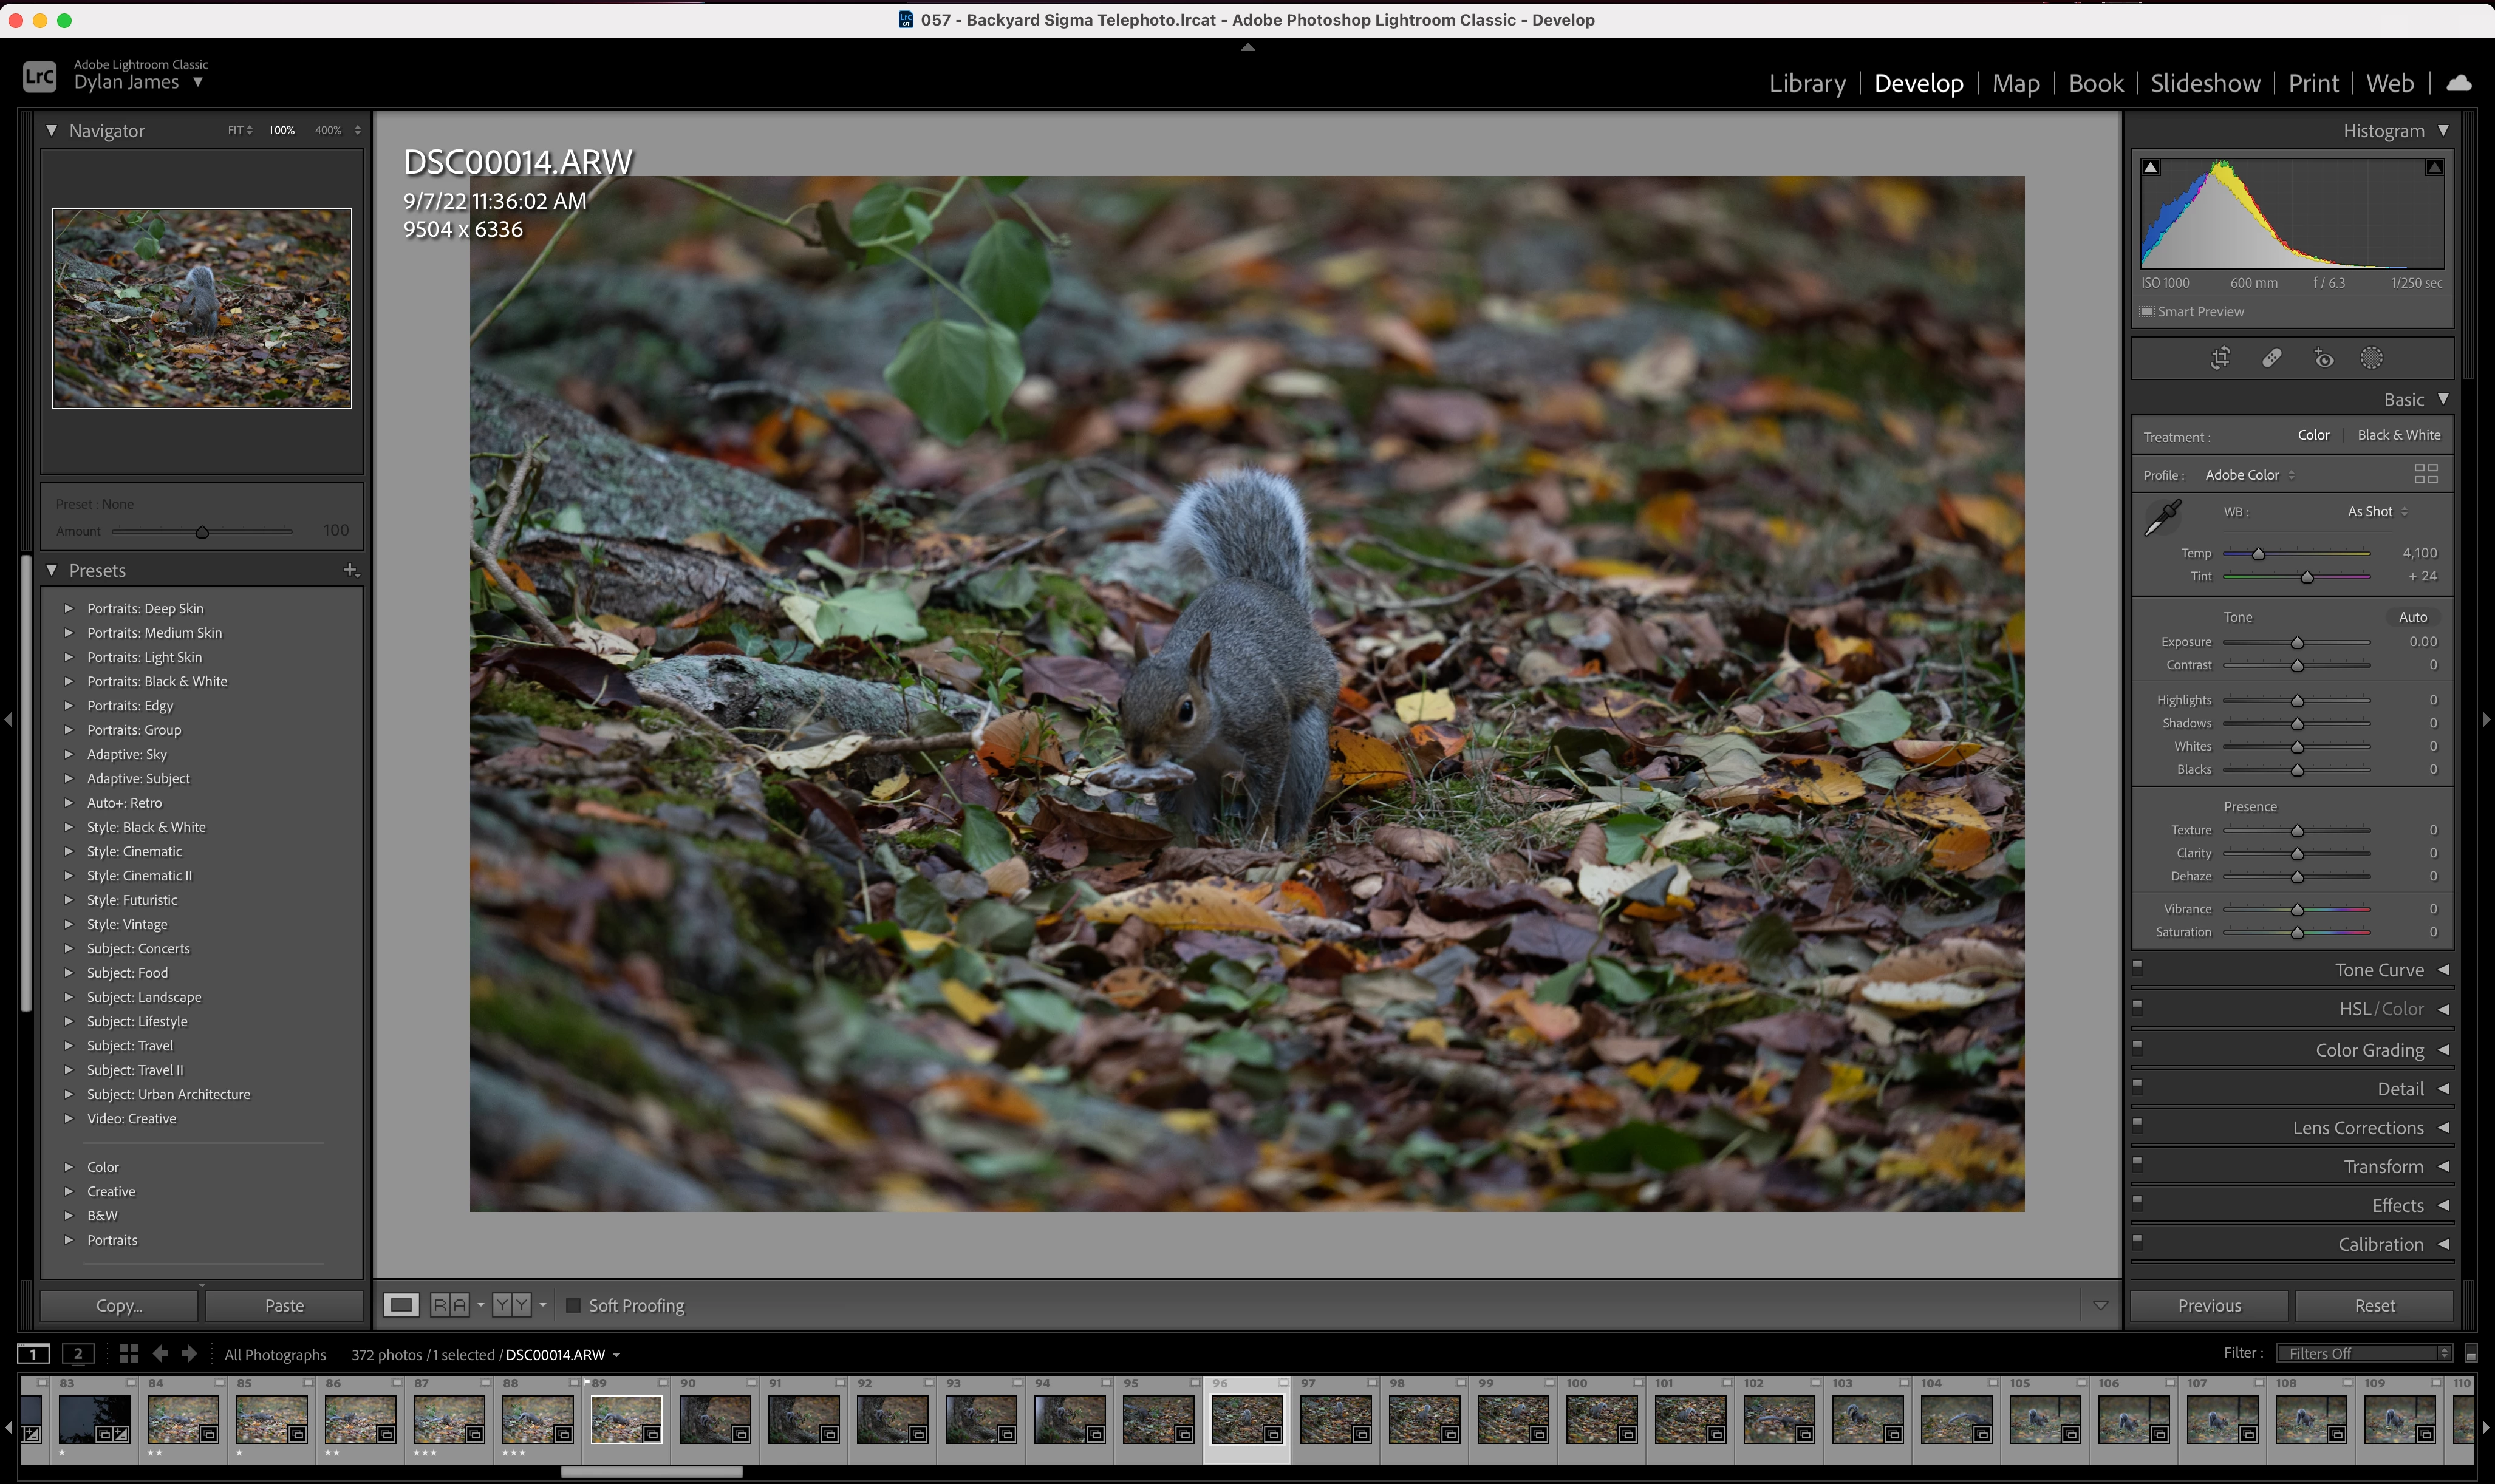Click the Exposure slider handle

pyautogui.click(x=2297, y=642)
